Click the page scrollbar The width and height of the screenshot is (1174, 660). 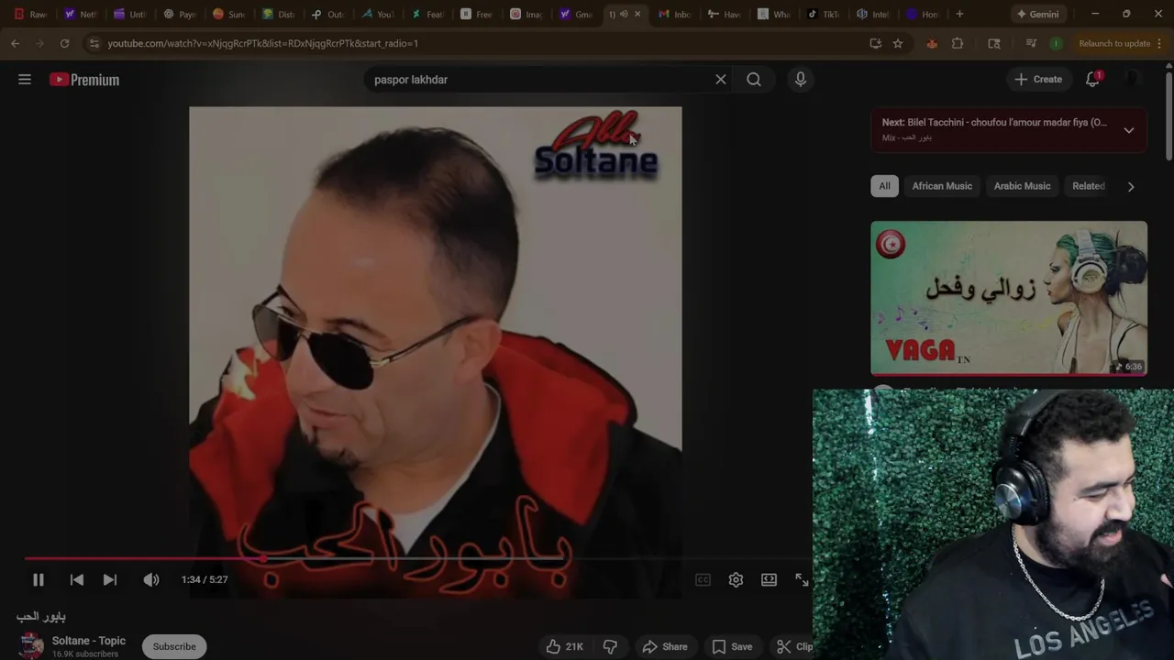(x=1168, y=115)
